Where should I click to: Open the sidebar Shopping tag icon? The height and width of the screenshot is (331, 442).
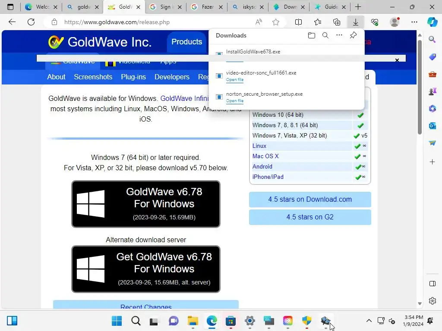coord(432,57)
